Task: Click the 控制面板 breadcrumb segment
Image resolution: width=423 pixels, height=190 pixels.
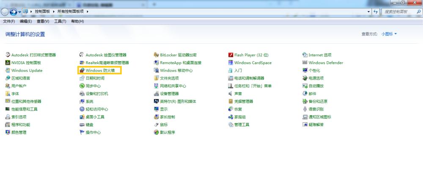Action: 42,11
